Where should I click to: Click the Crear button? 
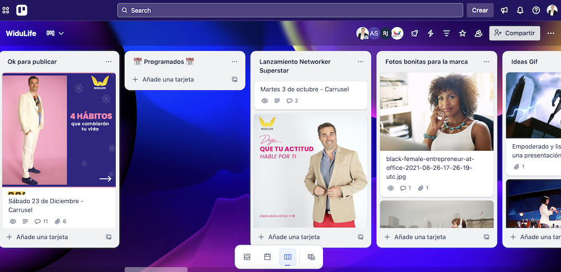pyautogui.click(x=480, y=11)
